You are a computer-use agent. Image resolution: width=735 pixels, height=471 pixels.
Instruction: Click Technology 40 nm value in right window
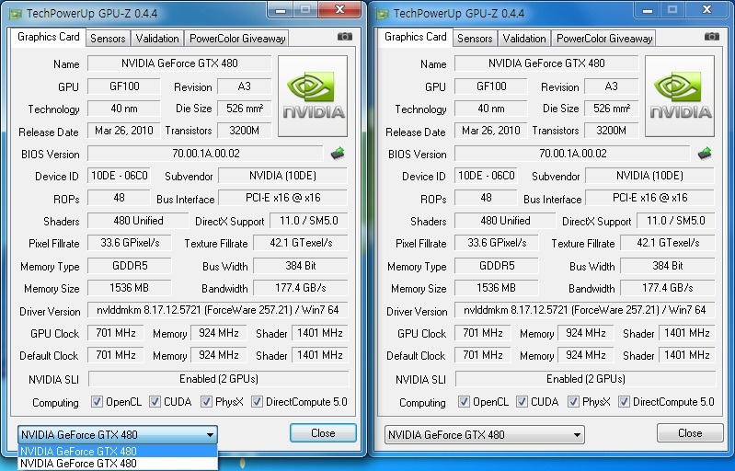491,109
